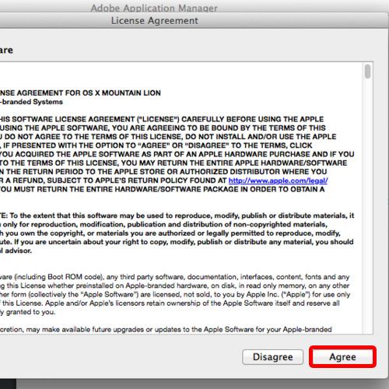Click the line 'OU MUST RETURN THE ENTIRE HARDWARE/SOFTWARE PACKAGE'
Image resolution: width=389 pixels, height=389 pixels.
point(163,189)
